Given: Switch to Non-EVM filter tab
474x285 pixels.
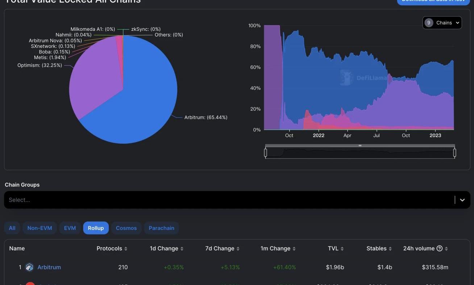Looking at the screenshot, I should [x=39, y=228].
